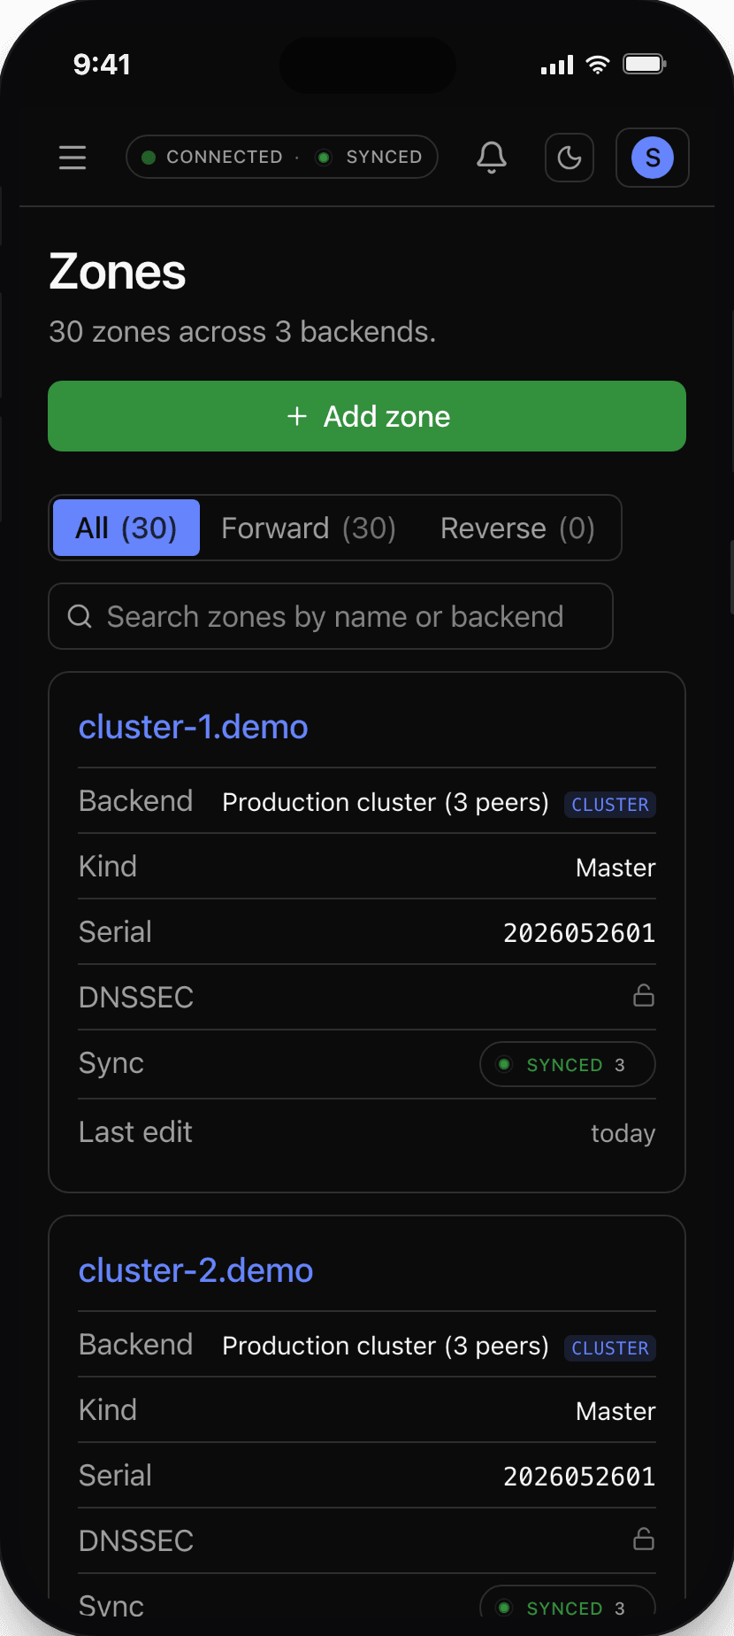Toggle dark mode moon icon
The height and width of the screenshot is (1636, 734).
click(570, 158)
